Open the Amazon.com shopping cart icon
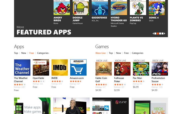This screenshot has height=114, width=182. point(78,68)
